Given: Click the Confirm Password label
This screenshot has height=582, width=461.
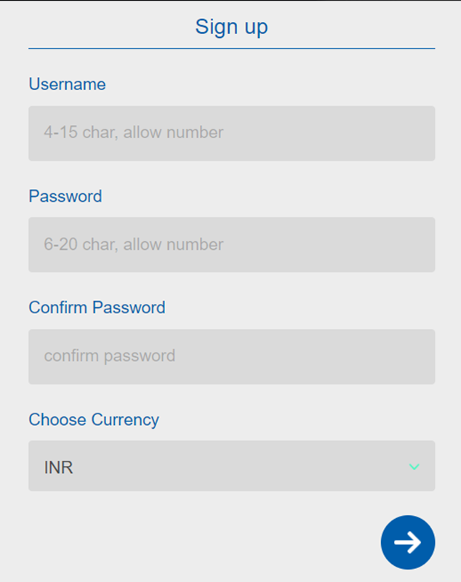Looking at the screenshot, I should (97, 307).
